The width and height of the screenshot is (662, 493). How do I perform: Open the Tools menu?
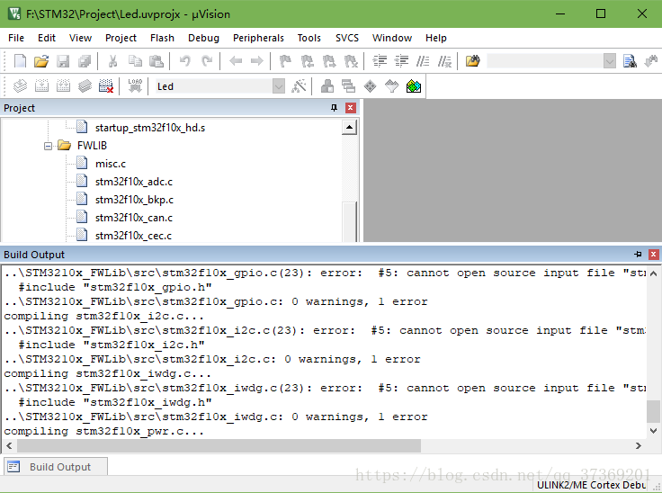pyautogui.click(x=309, y=38)
